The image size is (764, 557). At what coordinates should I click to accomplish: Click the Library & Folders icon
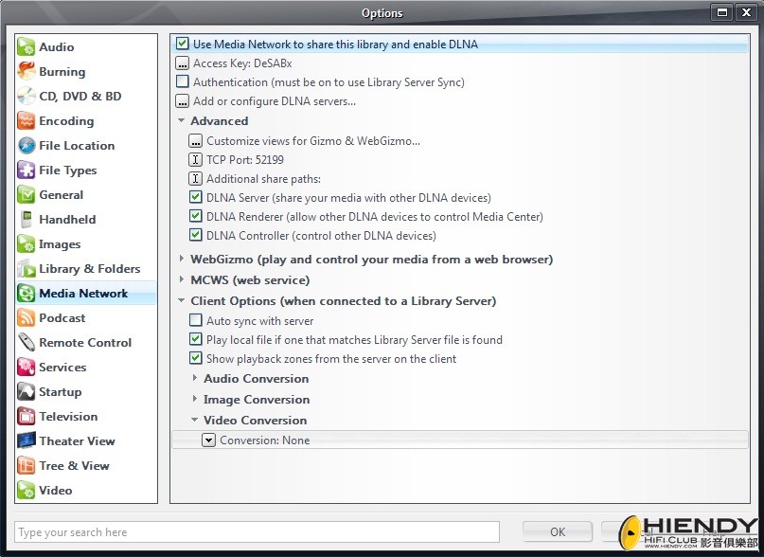27,268
